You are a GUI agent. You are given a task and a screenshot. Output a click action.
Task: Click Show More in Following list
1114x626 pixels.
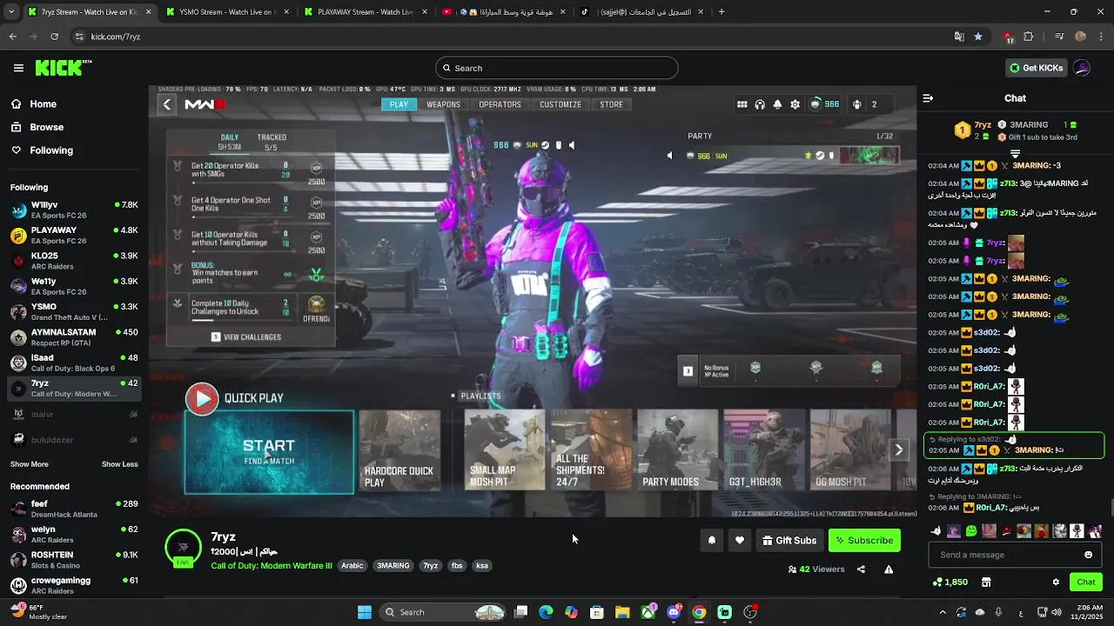tap(30, 464)
